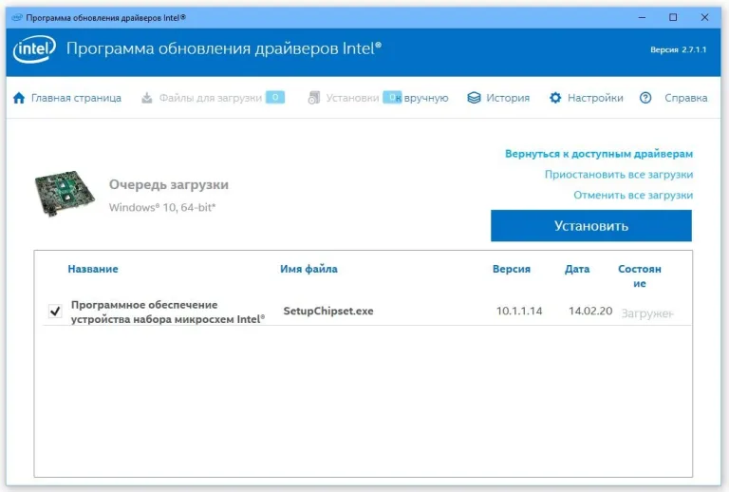The image size is (729, 492).
Task: Close the Intel driver update window
Action: 705,18
